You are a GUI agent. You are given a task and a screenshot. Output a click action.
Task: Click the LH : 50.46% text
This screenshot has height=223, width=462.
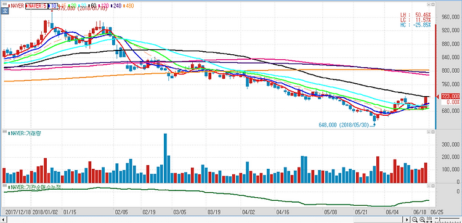[x=416, y=14]
